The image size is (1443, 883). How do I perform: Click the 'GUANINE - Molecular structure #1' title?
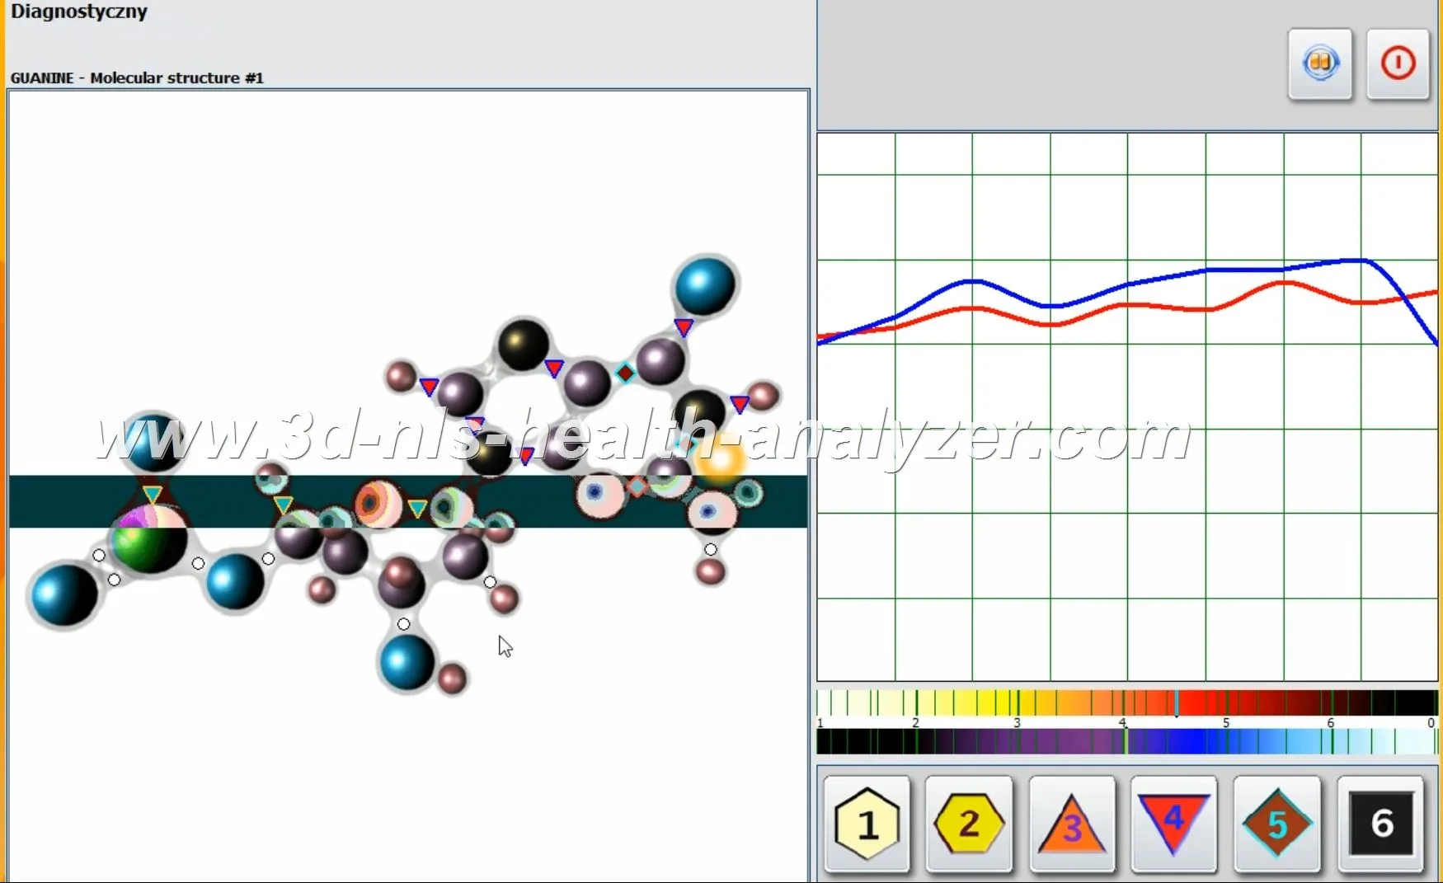[137, 78]
